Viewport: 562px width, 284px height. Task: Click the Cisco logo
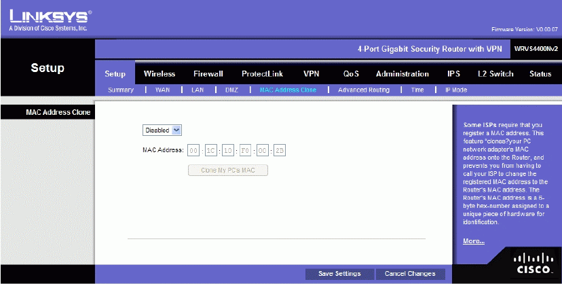click(x=533, y=263)
